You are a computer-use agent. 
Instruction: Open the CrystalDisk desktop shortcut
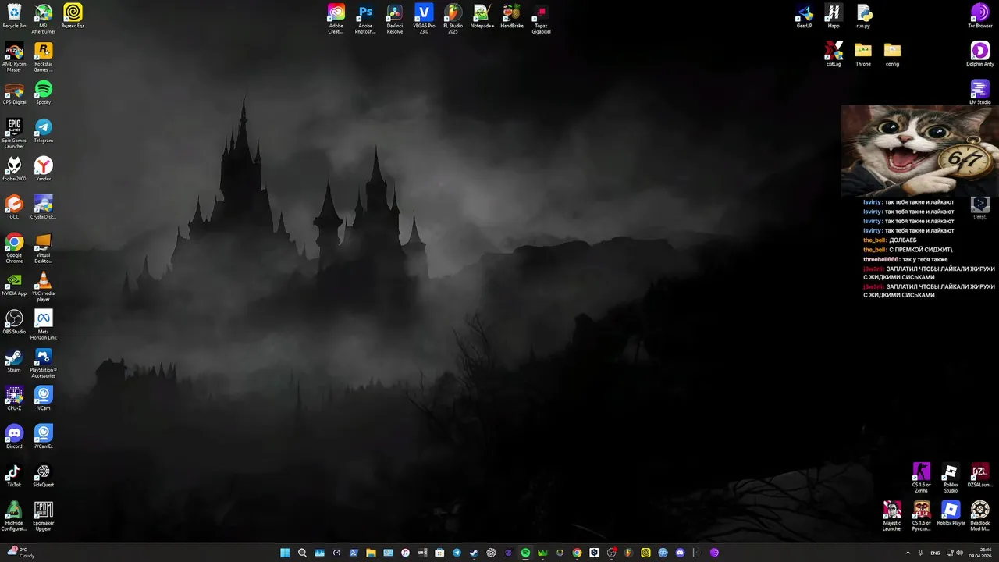44,207
